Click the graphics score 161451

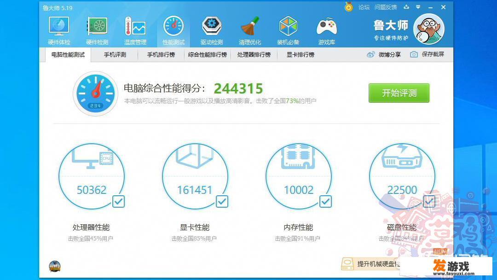tap(195, 190)
